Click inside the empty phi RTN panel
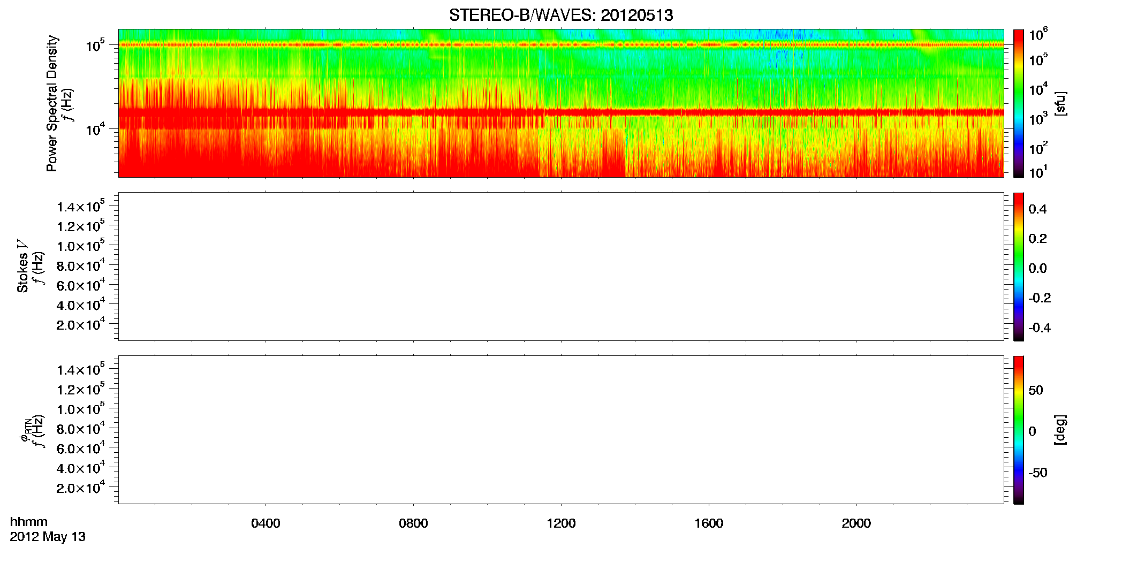1122x578 pixels. pos(561,430)
